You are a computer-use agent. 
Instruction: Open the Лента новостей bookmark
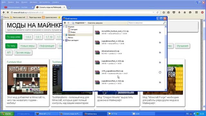tap(18, 17)
